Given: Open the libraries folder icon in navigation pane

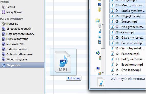Looking at the screenshot, I should point(98,20).
